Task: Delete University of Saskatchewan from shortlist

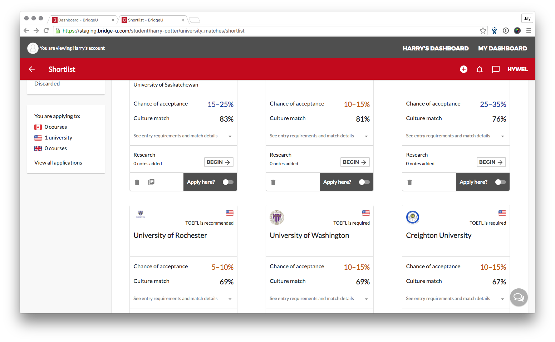Action: click(137, 182)
